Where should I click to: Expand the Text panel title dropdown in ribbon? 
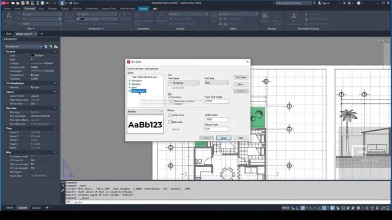[31, 29]
